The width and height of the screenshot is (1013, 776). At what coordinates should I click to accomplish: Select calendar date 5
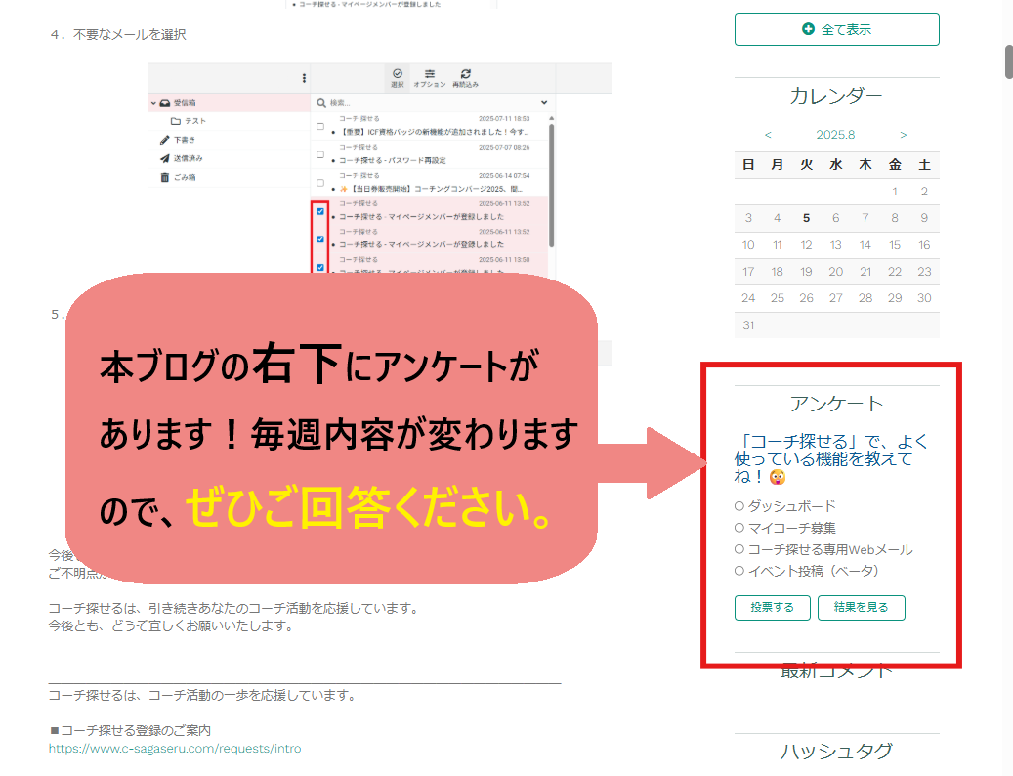pyautogui.click(x=806, y=218)
